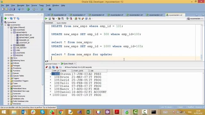The image size is (205, 115).
Task: Switch to the myconnection~11 tab
Action: [x=156, y=15]
